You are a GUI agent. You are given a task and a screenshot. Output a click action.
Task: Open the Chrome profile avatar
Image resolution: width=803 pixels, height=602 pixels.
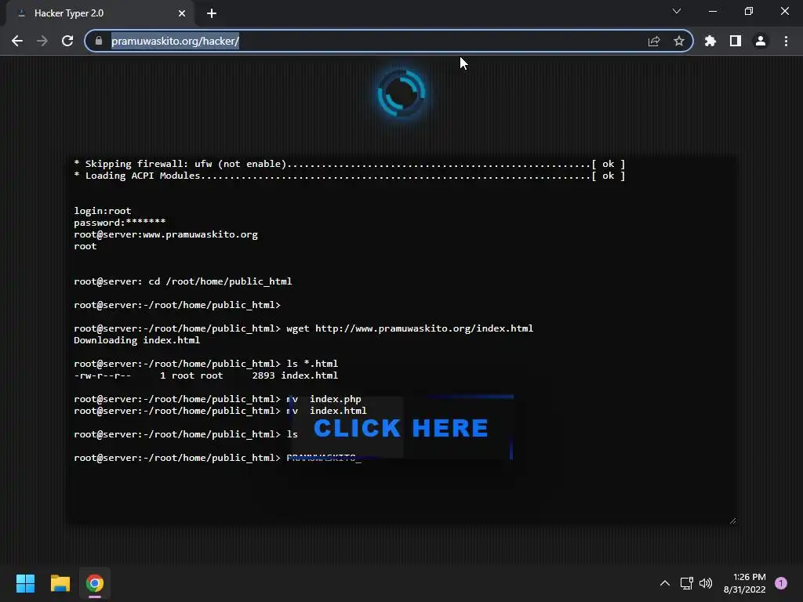(x=761, y=41)
